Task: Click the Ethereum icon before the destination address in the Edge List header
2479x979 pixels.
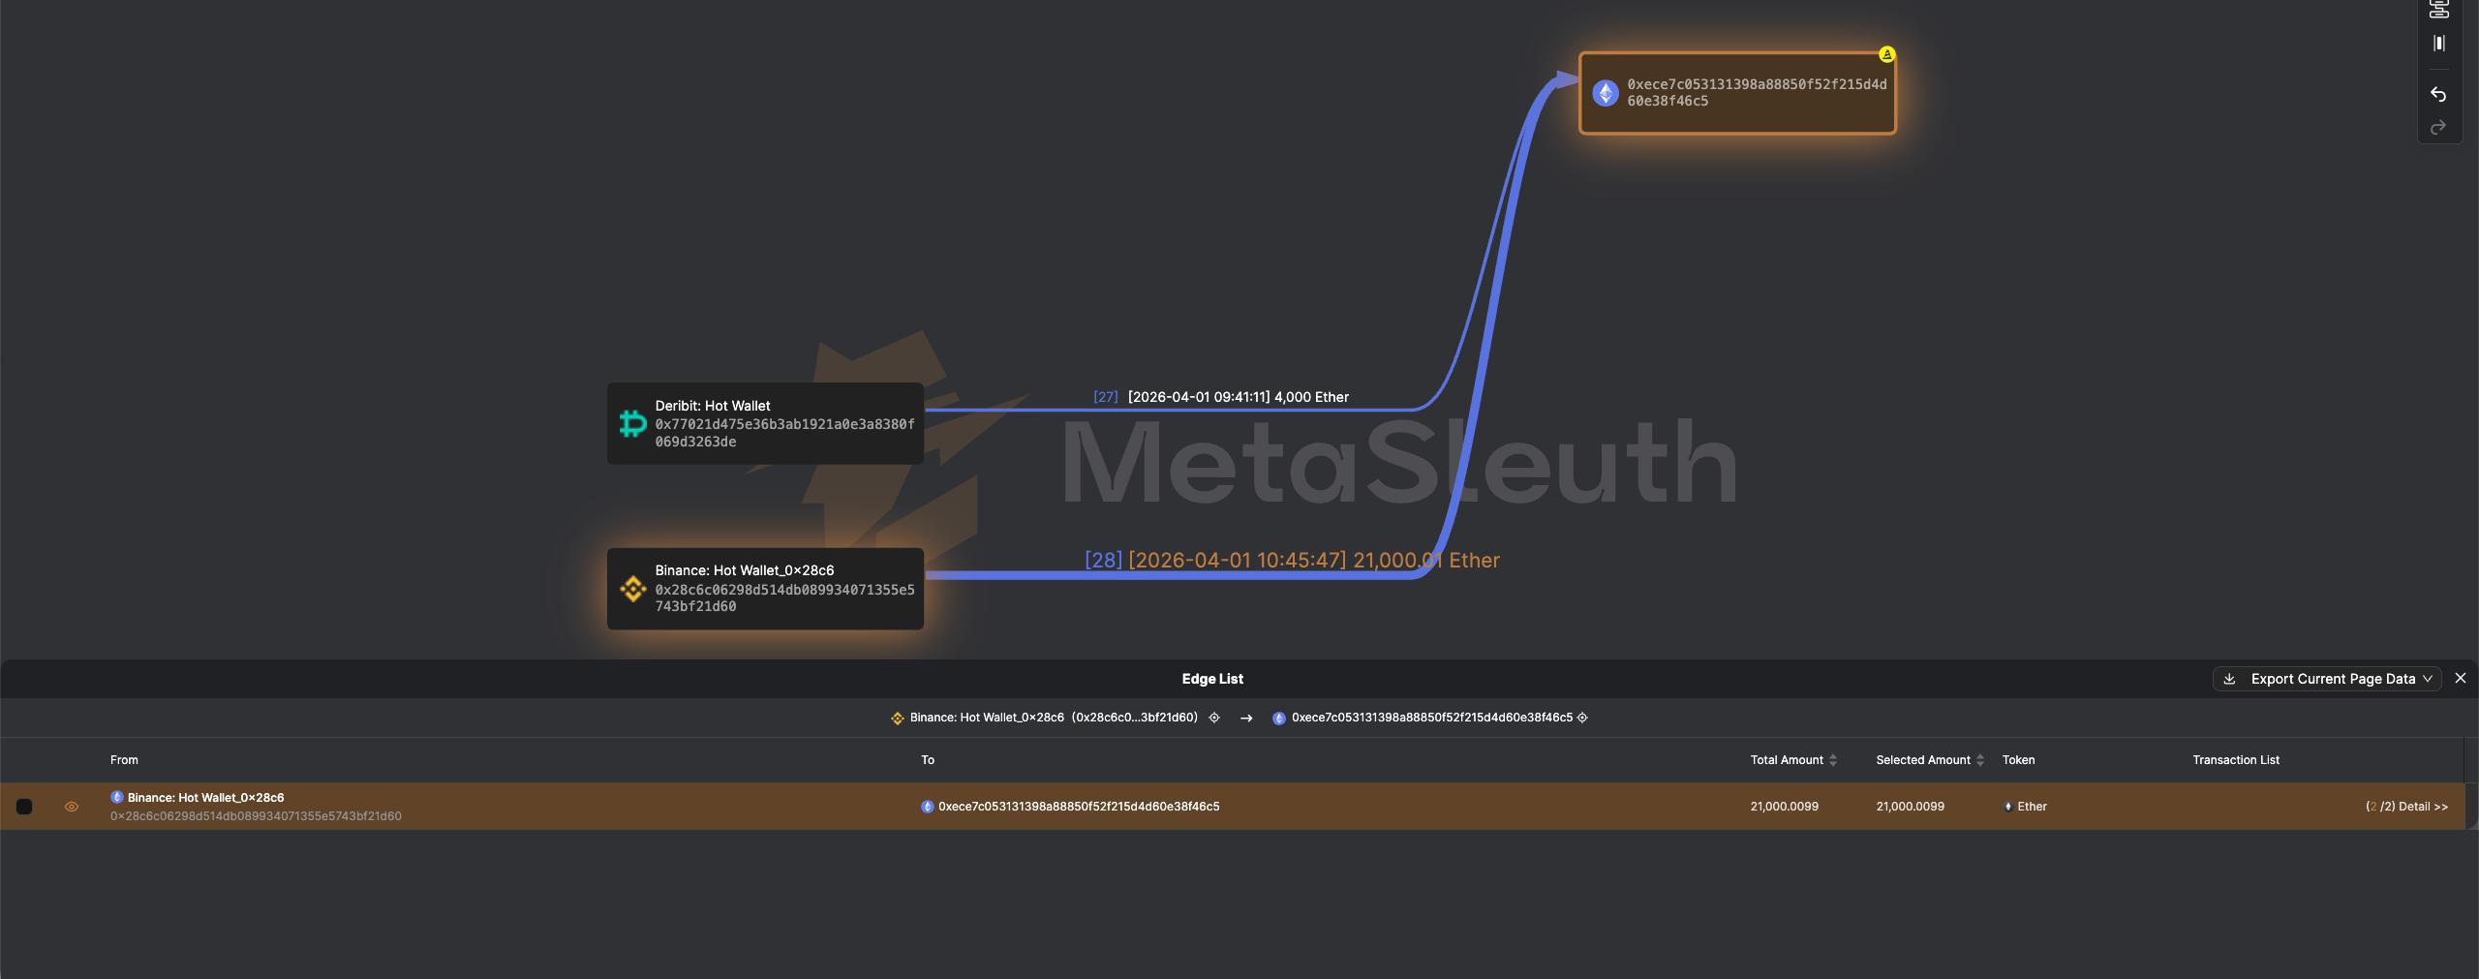Action: pos(1278,719)
